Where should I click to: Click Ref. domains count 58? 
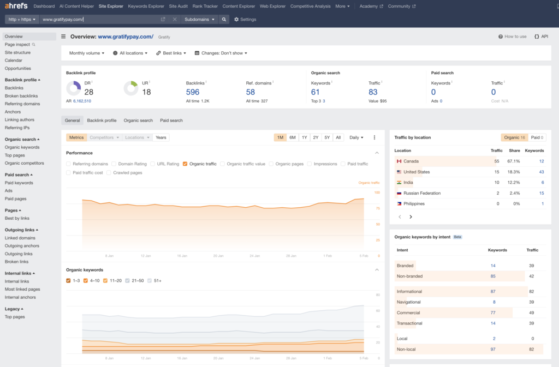pyautogui.click(x=250, y=92)
